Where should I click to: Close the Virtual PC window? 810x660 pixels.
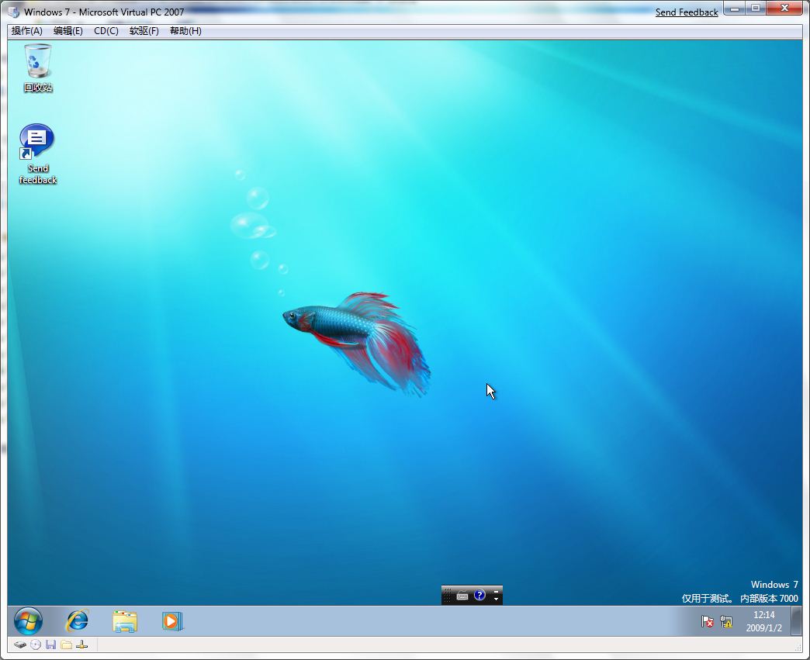tap(784, 9)
